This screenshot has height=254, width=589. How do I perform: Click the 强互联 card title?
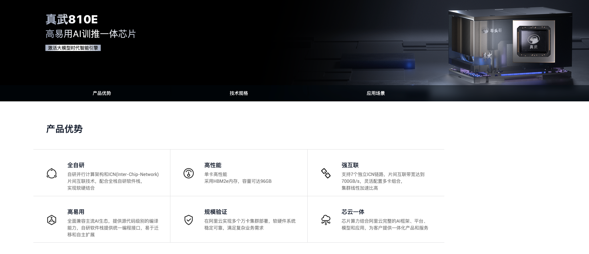point(350,165)
